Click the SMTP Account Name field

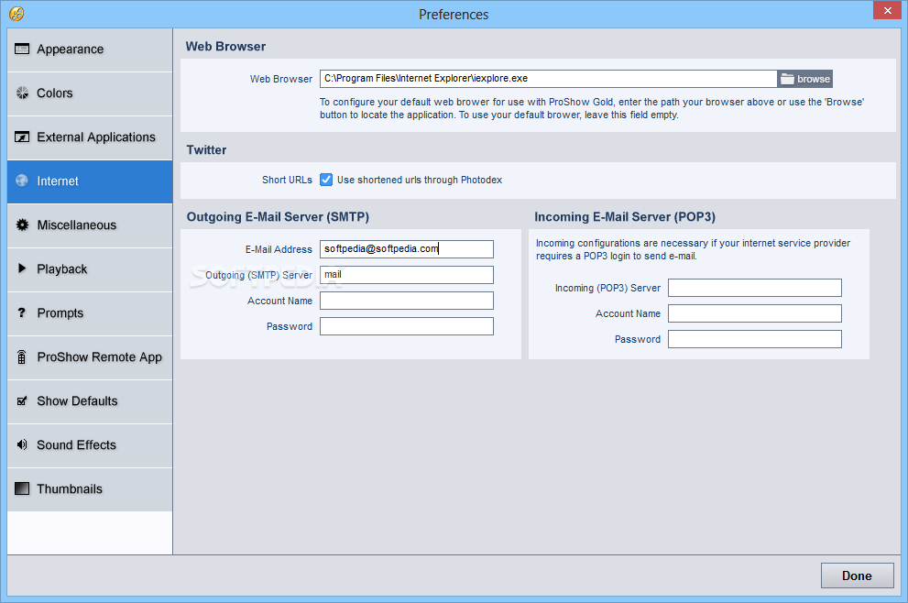pyautogui.click(x=407, y=301)
